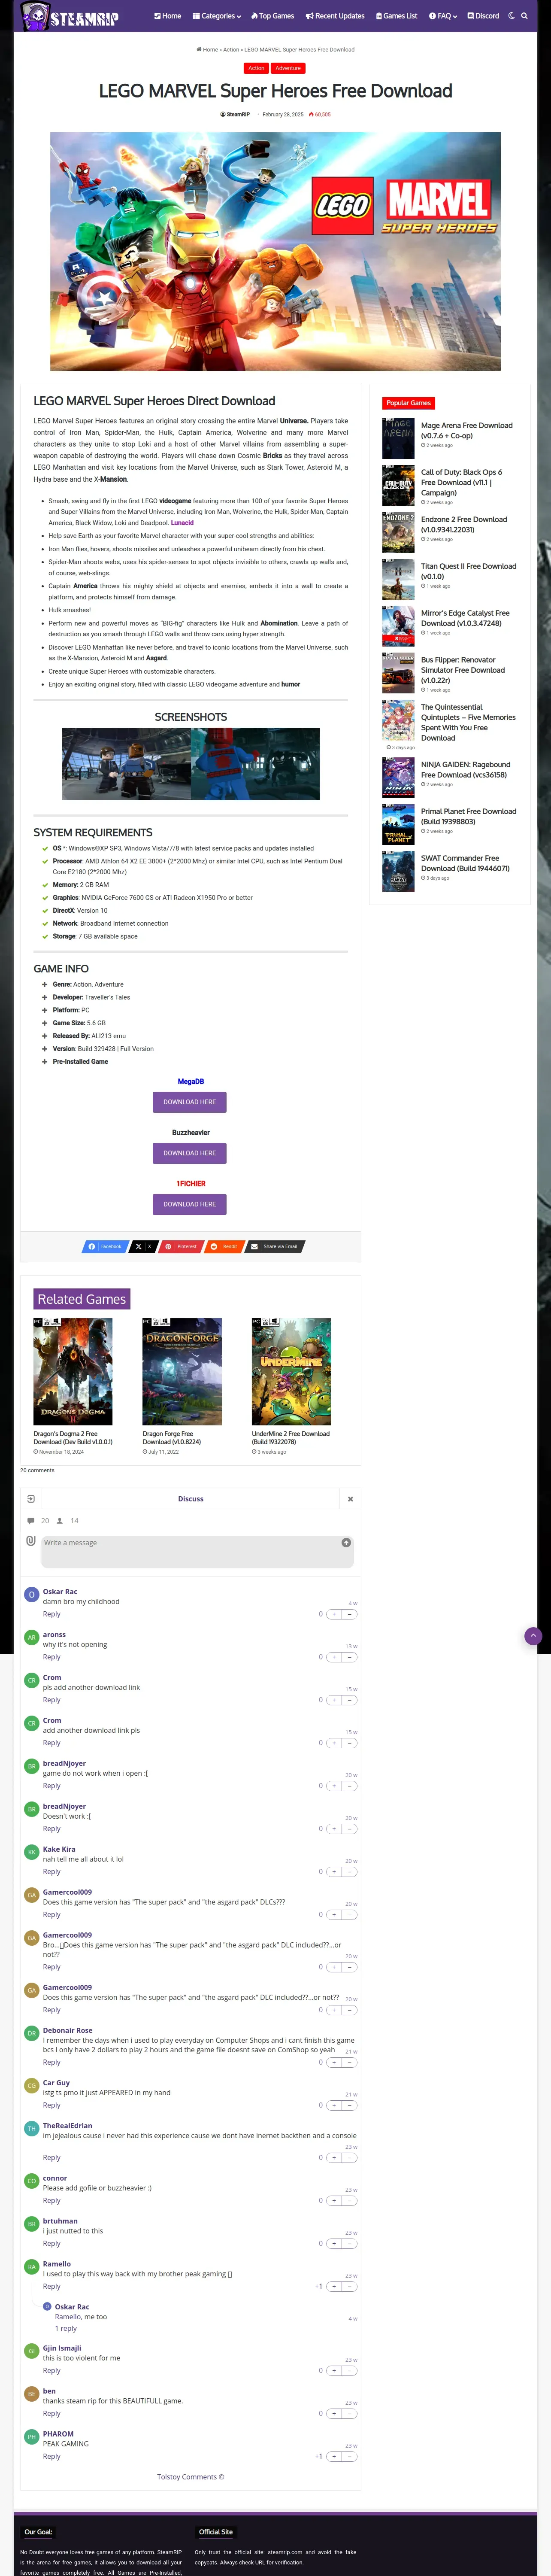Open Bus Flipper Renovator Simulator thumbnail

click(398, 673)
